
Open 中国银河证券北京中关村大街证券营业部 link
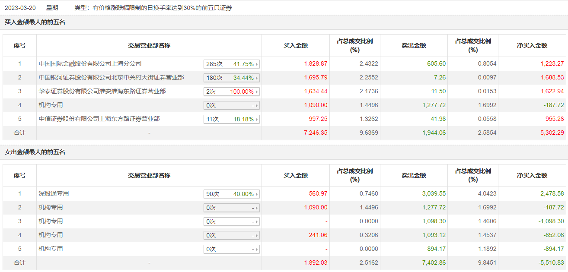click(111, 77)
